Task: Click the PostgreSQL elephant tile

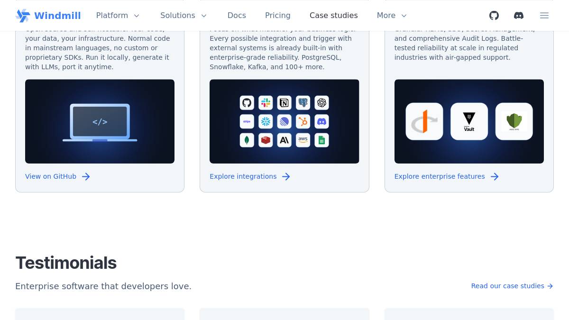Action: pos(303,103)
